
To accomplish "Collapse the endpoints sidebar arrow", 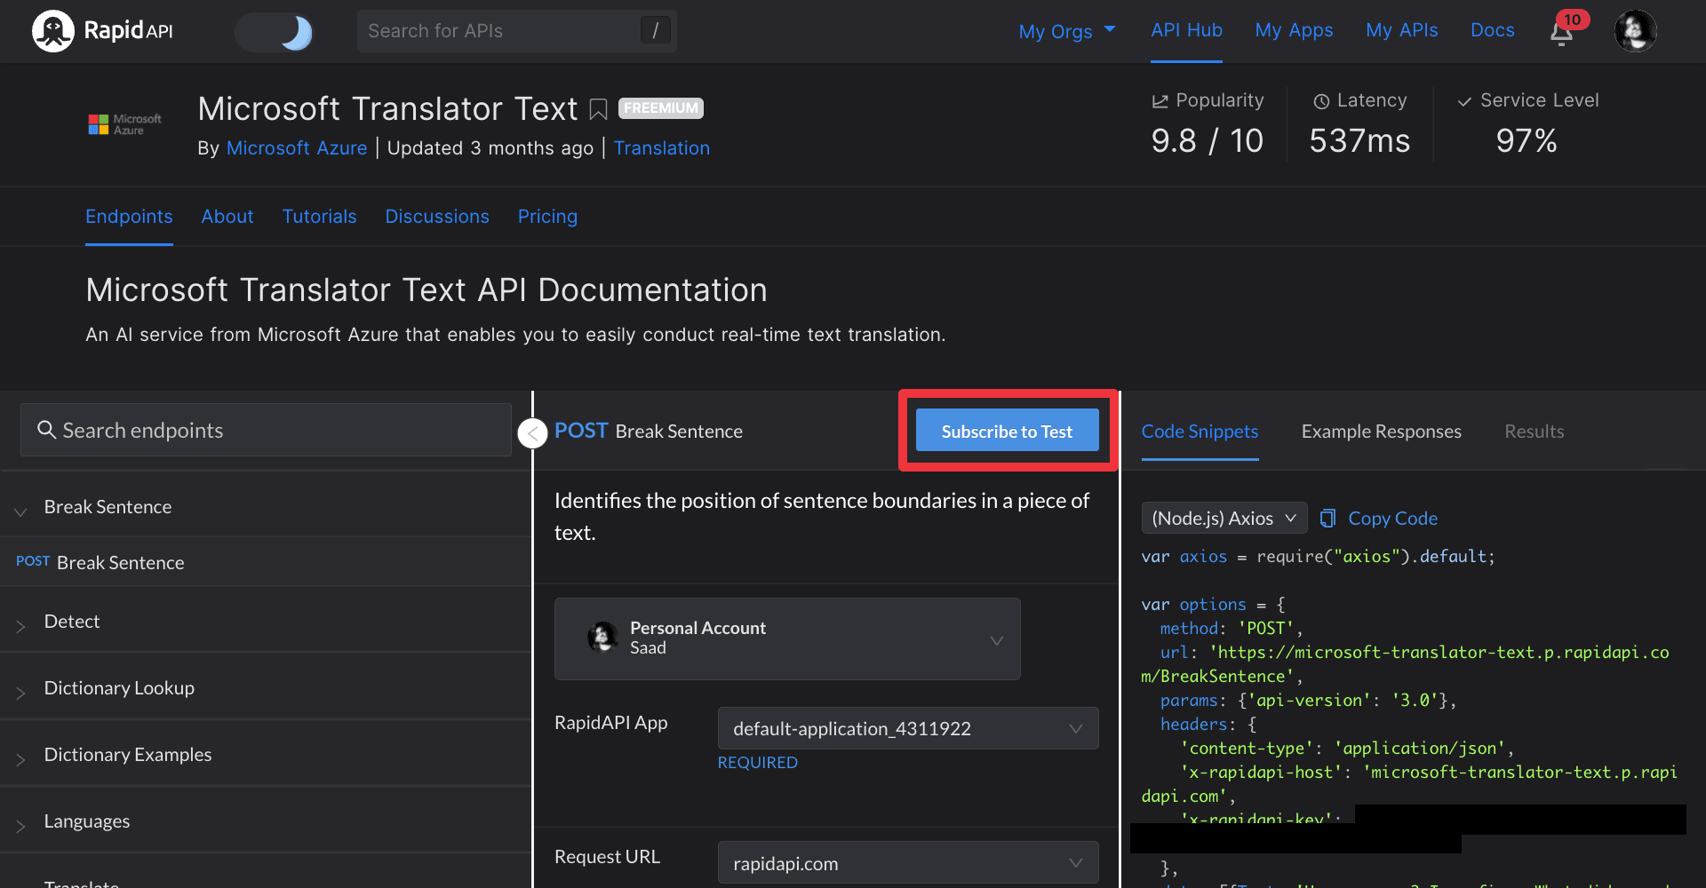I will pyautogui.click(x=532, y=433).
